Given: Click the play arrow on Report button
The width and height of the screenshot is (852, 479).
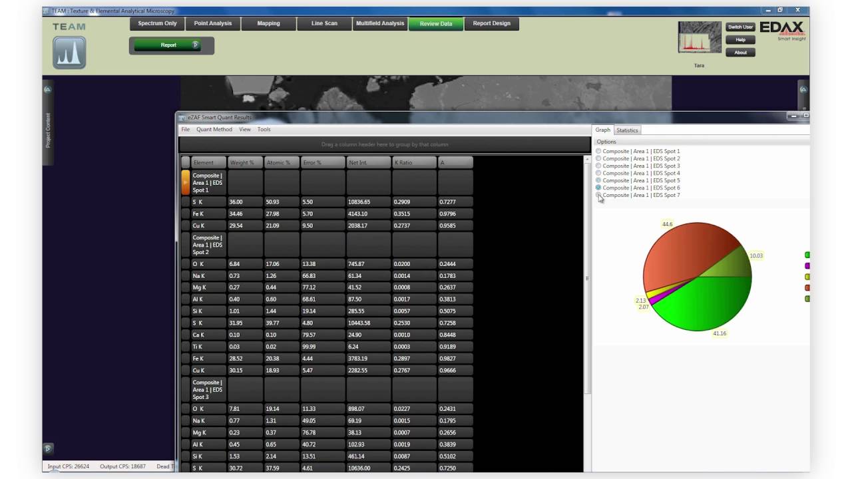Looking at the screenshot, I should click(195, 45).
